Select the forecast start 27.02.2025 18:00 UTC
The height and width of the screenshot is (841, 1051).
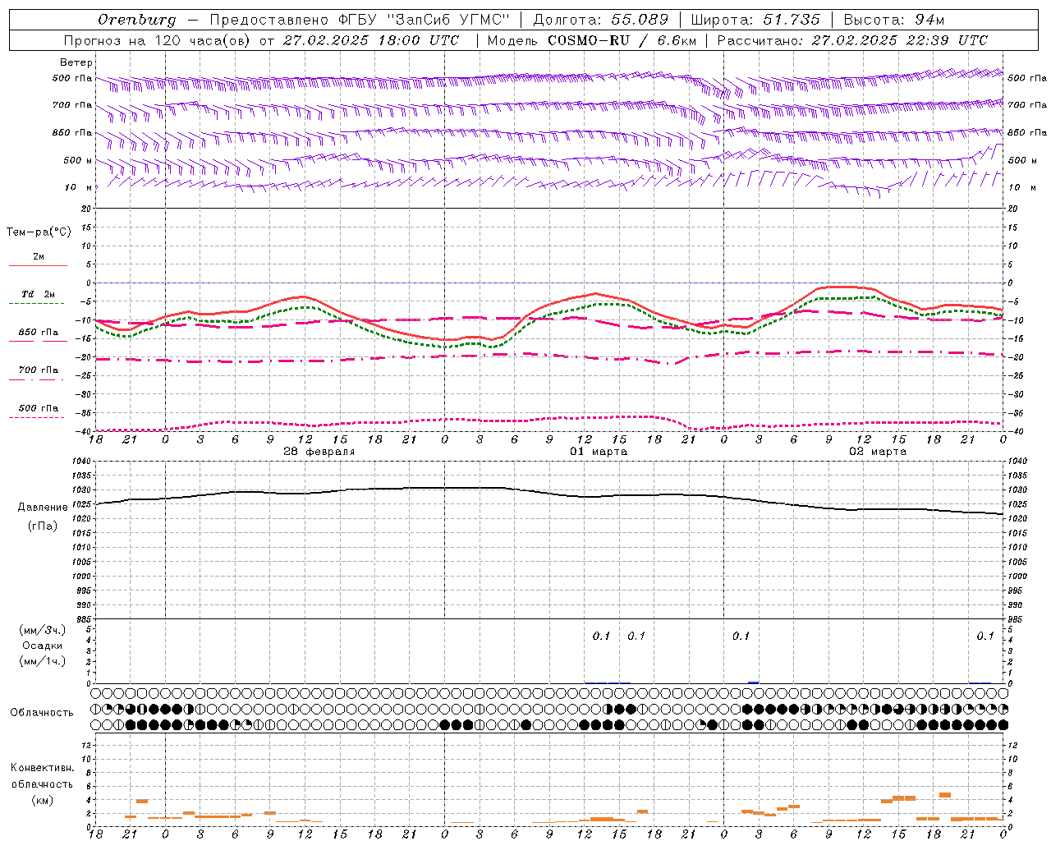[x=371, y=40]
